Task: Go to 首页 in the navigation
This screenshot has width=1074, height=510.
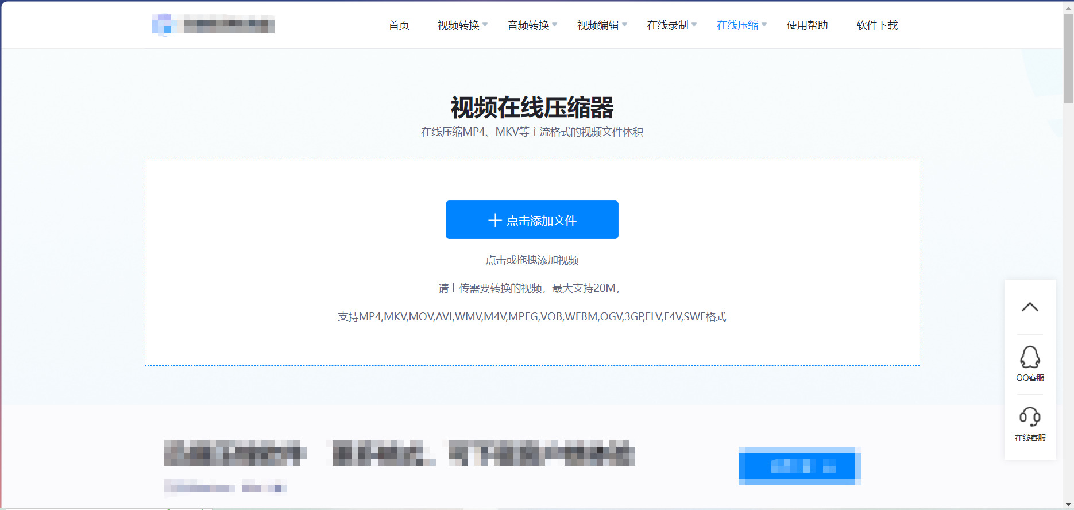Action: point(399,25)
